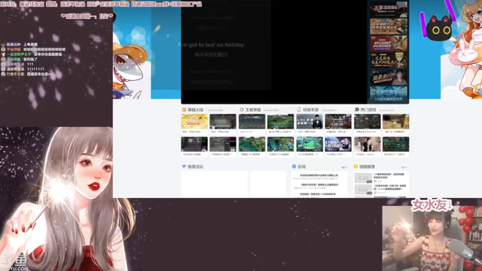Click the first empty card under 推荐活动
This screenshot has height=271, width=482.
(x=214, y=184)
